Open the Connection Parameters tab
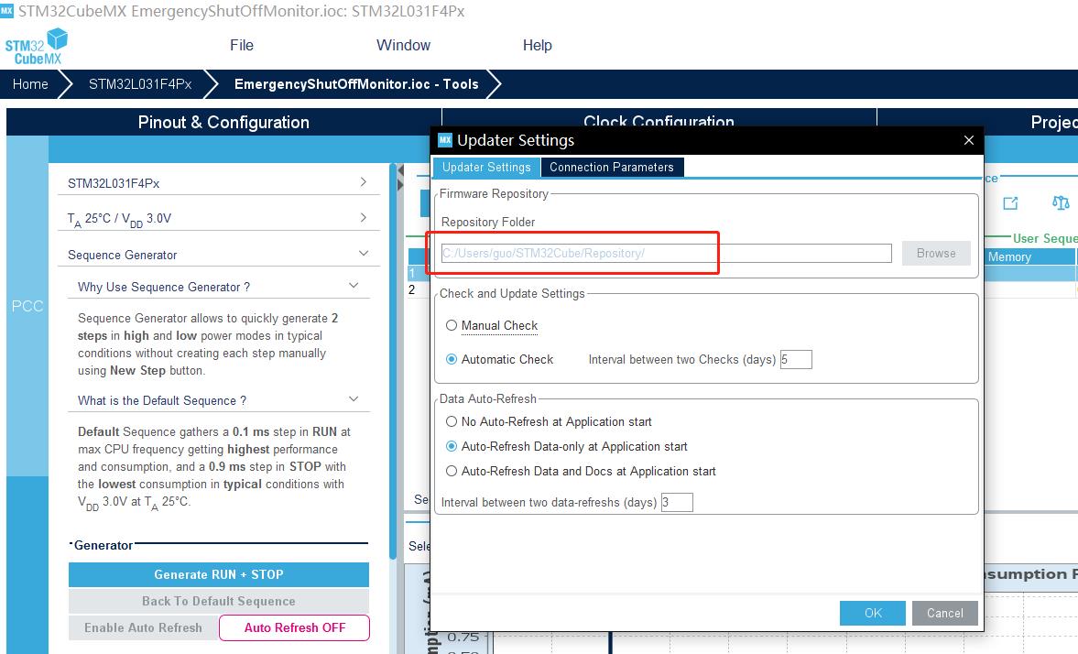This screenshot has width=1078, height=654. (x=612, y=167)
